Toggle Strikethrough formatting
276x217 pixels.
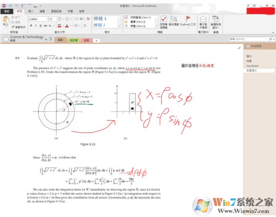(x=45, y=25)
